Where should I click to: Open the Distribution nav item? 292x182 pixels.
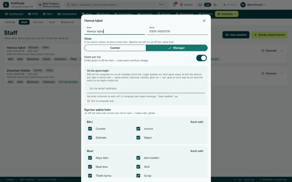[x=67, y=14]
